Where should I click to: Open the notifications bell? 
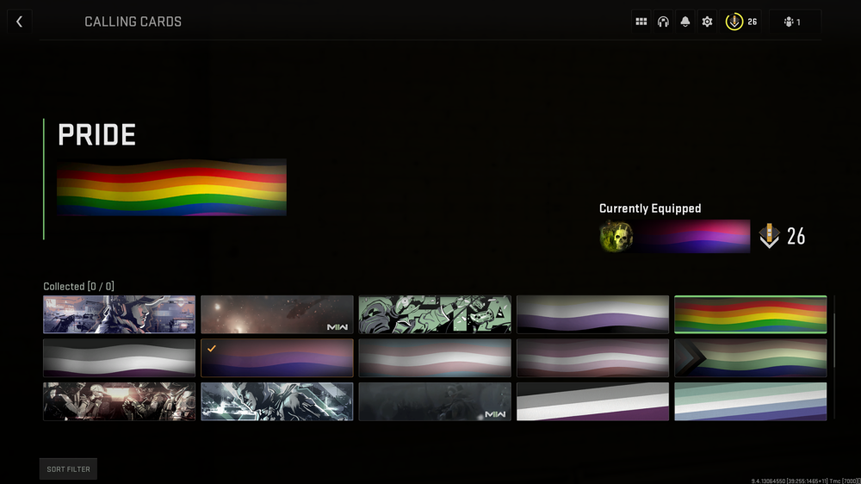tap(685, 22)
